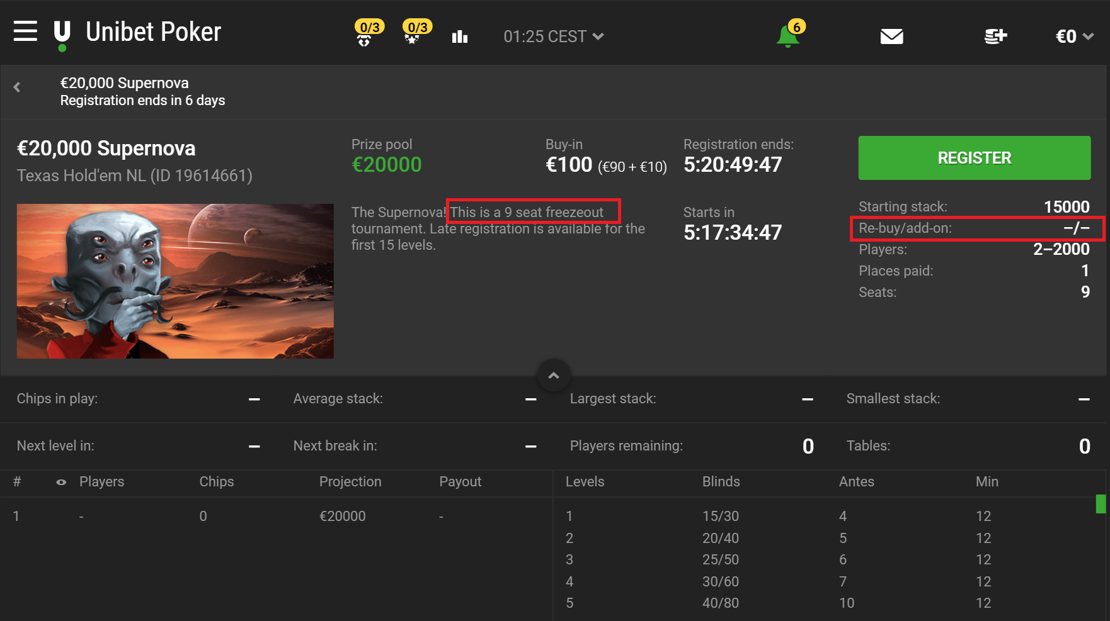The image size is (1110, 621).
Task: Click the Levels column header
Action: pyautogui.click(x=585, y=481)
